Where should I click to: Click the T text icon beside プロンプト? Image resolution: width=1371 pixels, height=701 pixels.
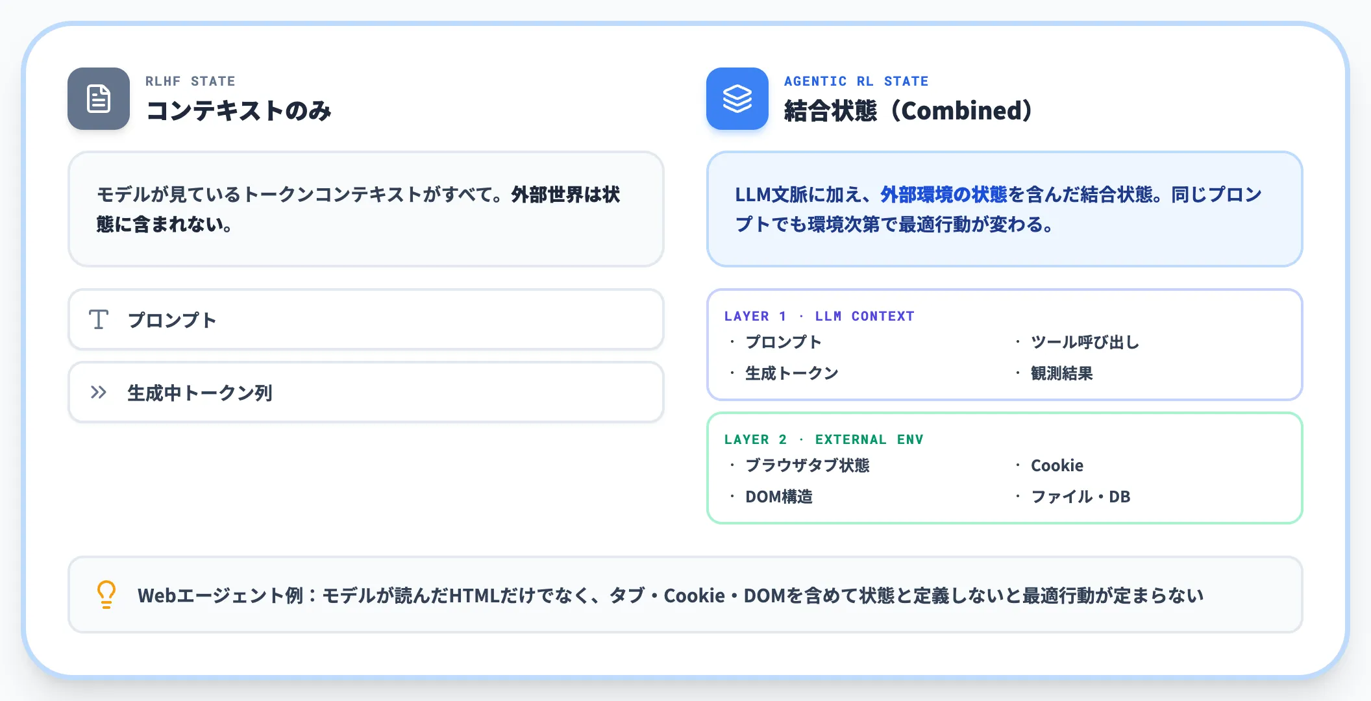(99, 319)
